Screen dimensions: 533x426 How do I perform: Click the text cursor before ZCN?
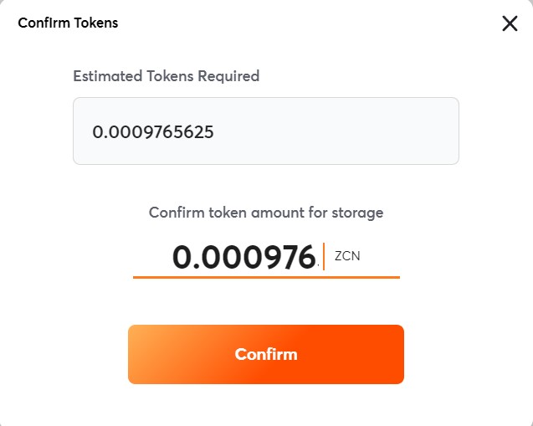tap(324, 257)
